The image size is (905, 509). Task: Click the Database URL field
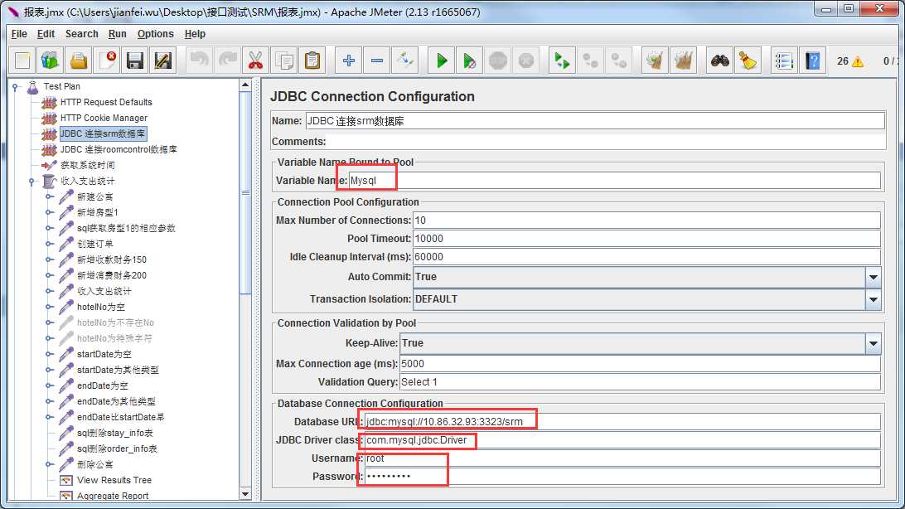coord(622,422)
